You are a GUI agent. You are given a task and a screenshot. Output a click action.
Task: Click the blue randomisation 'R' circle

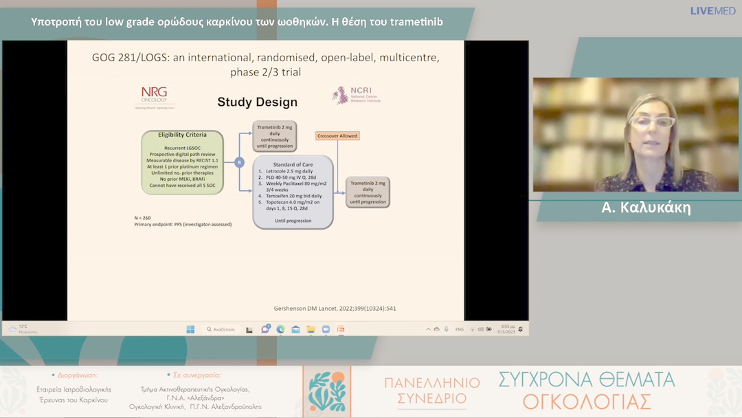pos(240,162)
